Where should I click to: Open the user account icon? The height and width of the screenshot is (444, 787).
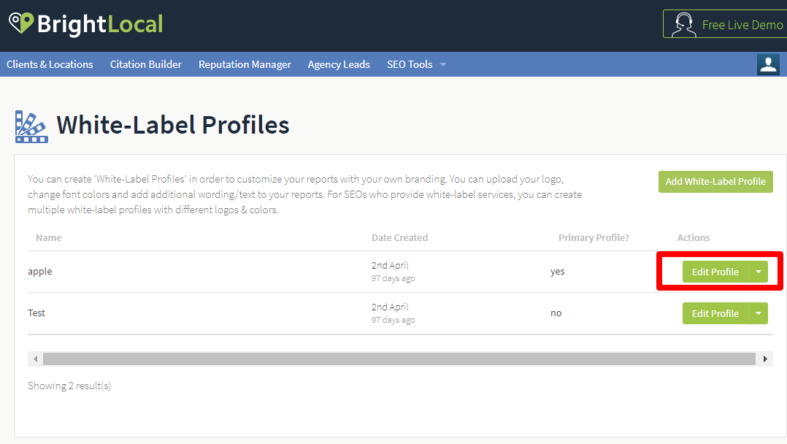click(x=768, y=64)
